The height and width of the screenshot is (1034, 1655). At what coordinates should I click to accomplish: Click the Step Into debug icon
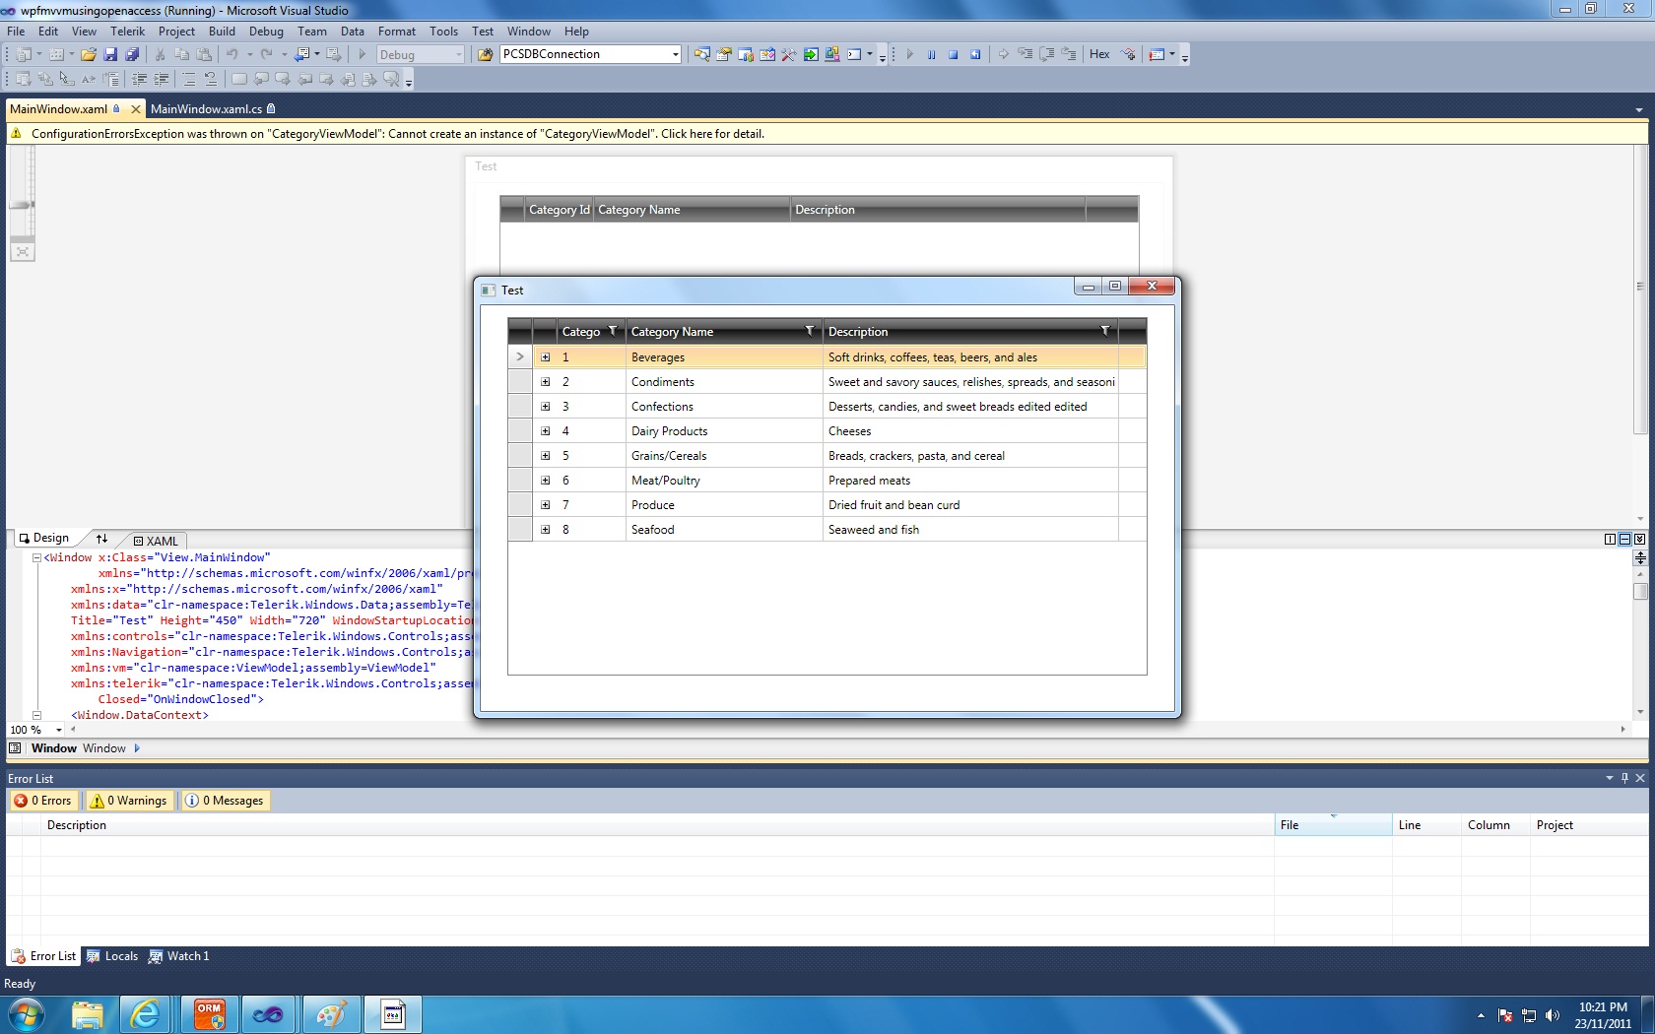[1026, 55]
